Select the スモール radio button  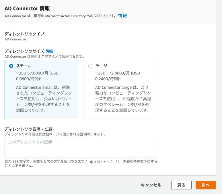(11, 66)
